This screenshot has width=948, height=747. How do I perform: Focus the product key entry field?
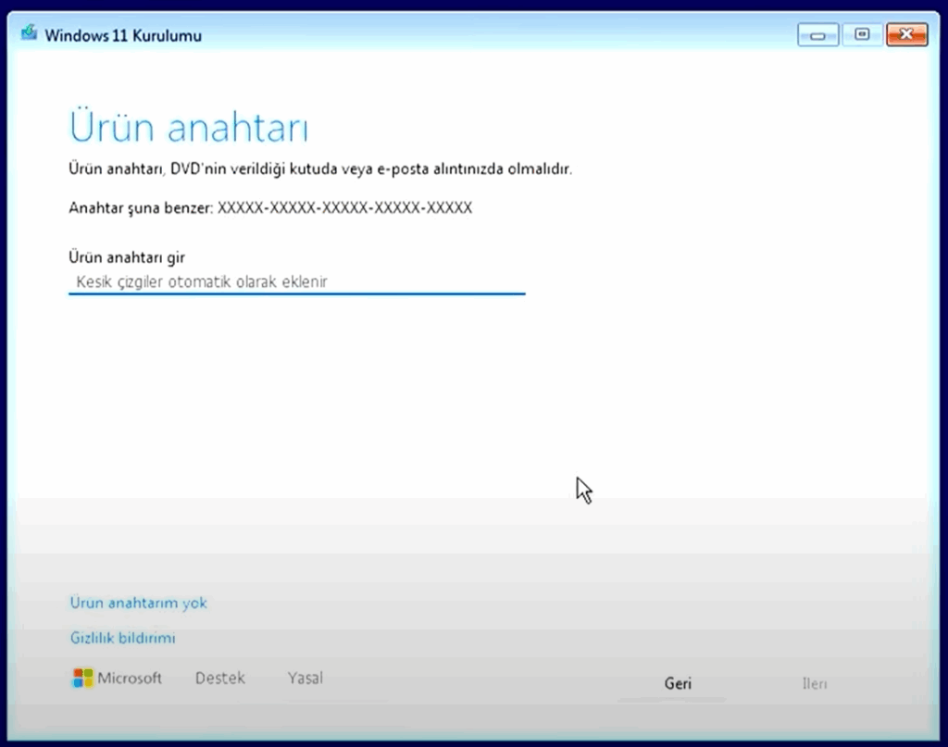(x=296, y=281)
